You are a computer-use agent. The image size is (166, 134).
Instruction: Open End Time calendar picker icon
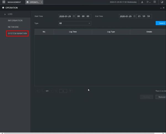coord(134,16)
